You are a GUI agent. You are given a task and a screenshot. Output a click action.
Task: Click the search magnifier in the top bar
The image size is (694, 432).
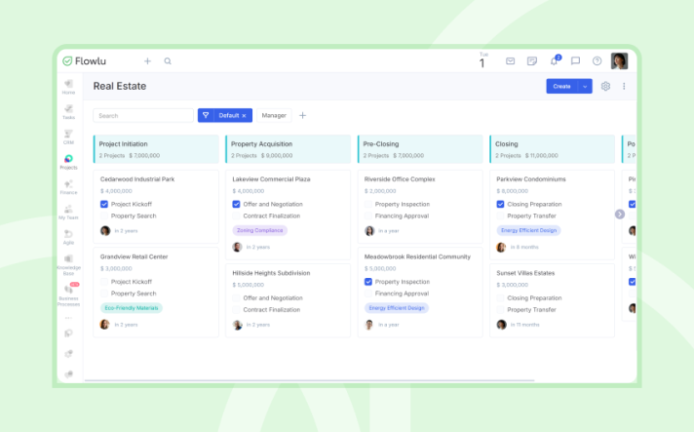(168, 60)
